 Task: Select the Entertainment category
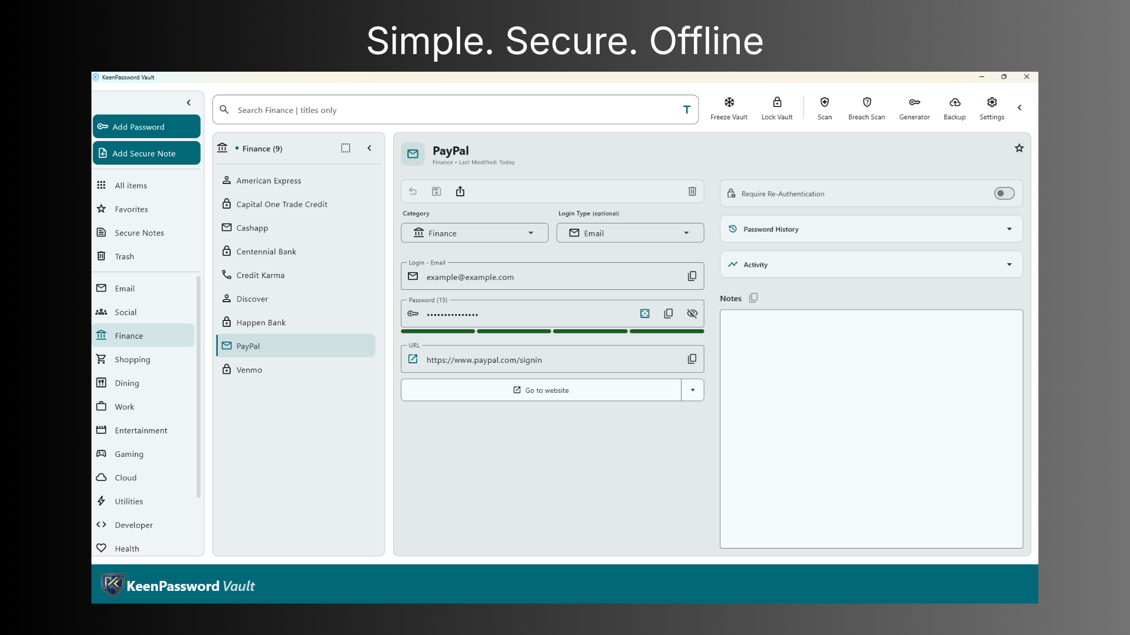click(144, 430)
